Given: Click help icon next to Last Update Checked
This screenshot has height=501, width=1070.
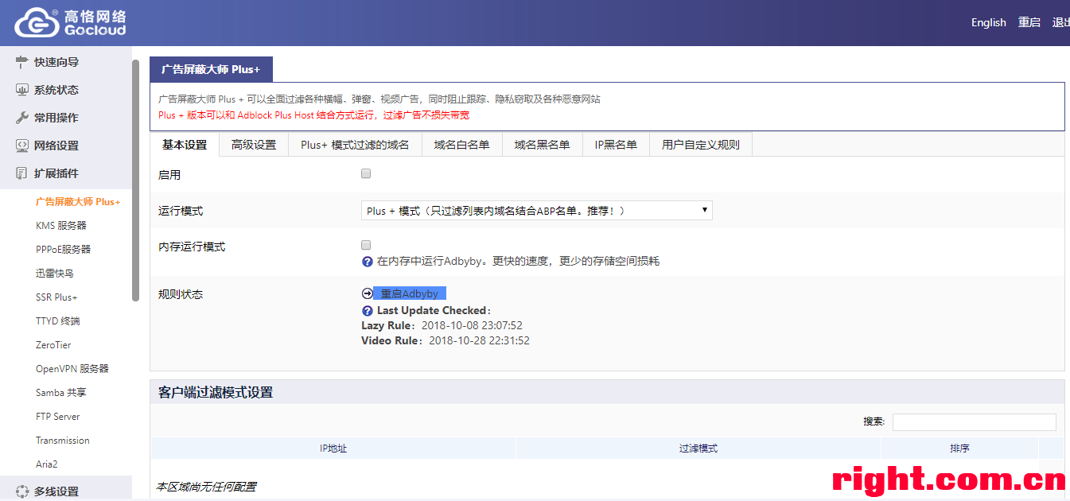Looking at the screenshot, I should [367, 311].
